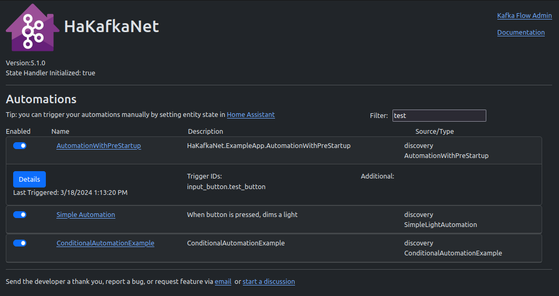Click the HaKafkaNet title text
This screenshot has height=296, width=559.
pos(112,26)
